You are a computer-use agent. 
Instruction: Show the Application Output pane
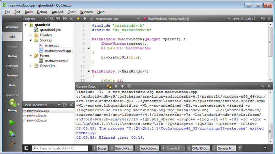tap(147, 148)
